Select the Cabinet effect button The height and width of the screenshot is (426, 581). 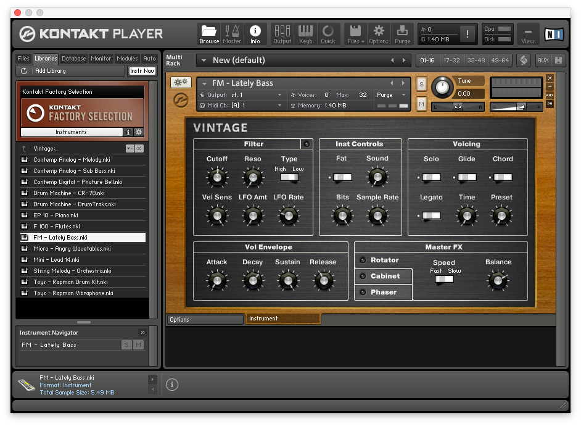(x=384, y=276)
